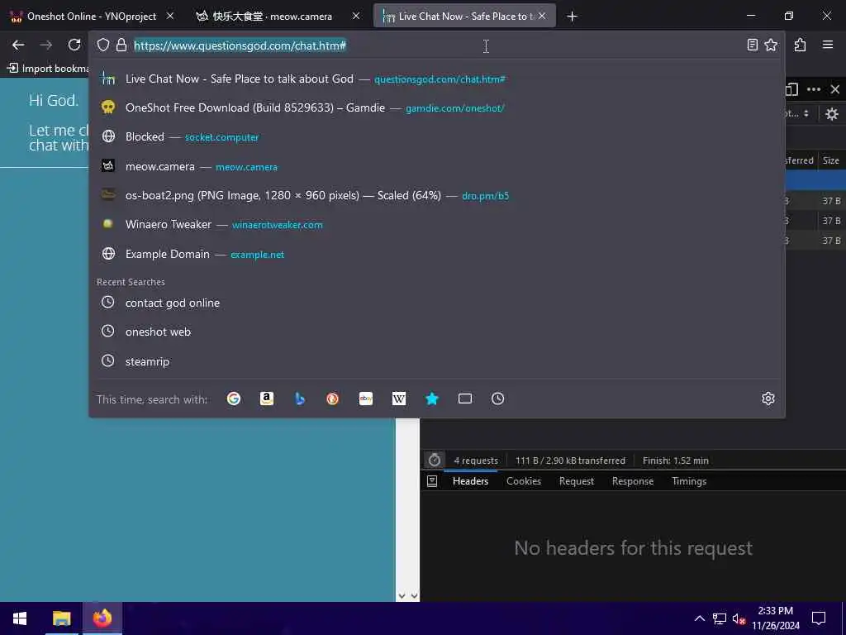Open the notification center icon
The height and width of the screenshot is (635, 846).
pyautogui.click(x=819, y=618)
